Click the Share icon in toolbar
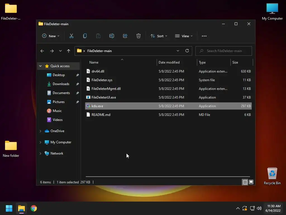 125,36
